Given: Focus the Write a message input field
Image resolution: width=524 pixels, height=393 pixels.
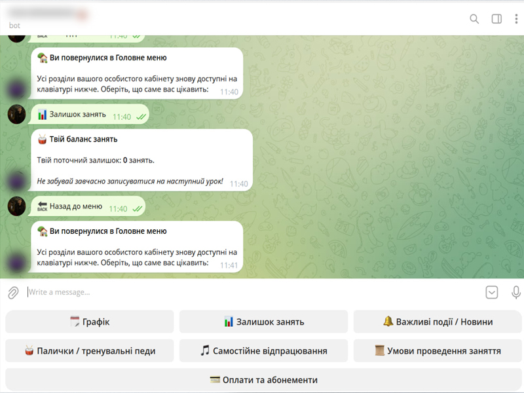Looking at the screenshot, I should click(254, 292).
